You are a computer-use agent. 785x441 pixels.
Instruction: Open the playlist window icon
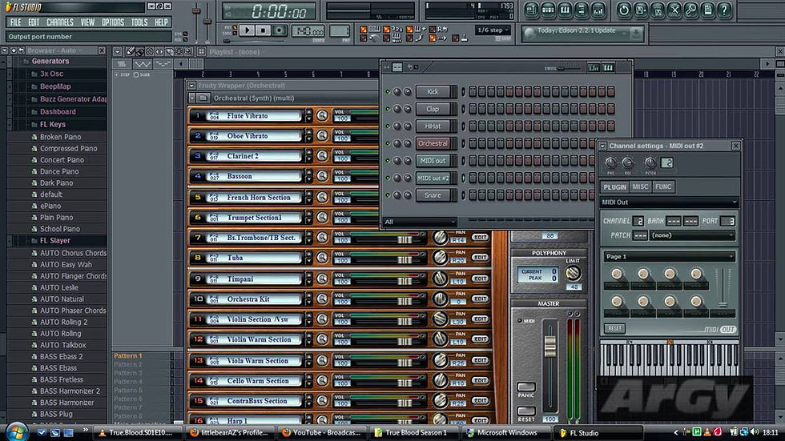point(531,10)
